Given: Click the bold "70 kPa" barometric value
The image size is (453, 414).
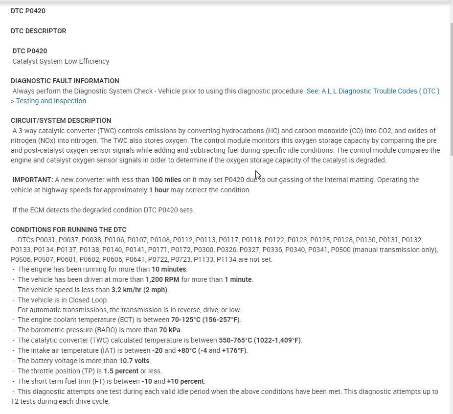Looking at the screenshot, I should 171,330.
